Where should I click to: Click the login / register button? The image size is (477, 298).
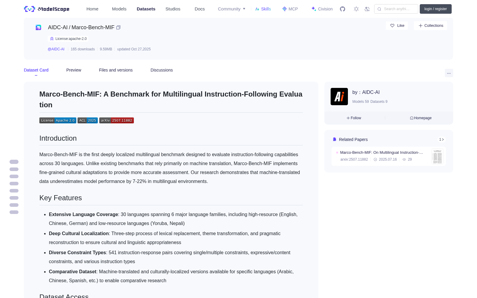tap(436, 9)
